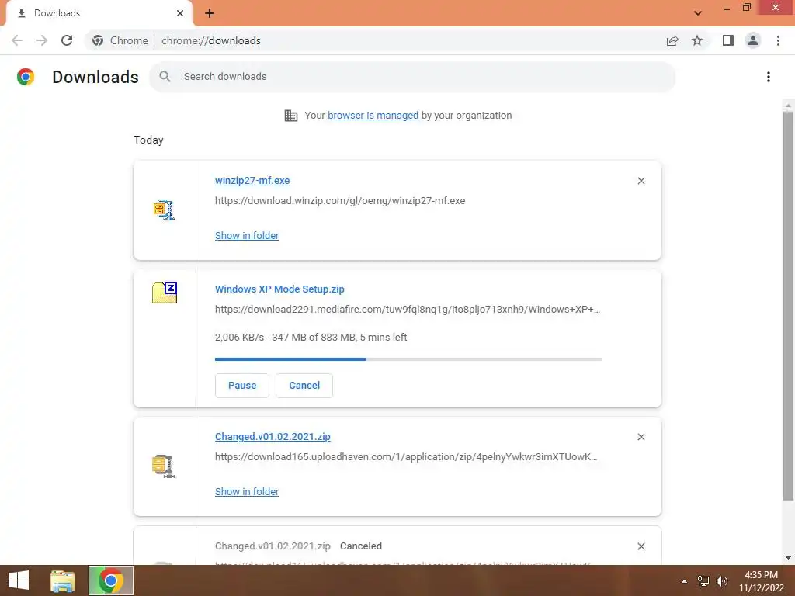
Task: Click the download progress bar
Action: point(408,359)
